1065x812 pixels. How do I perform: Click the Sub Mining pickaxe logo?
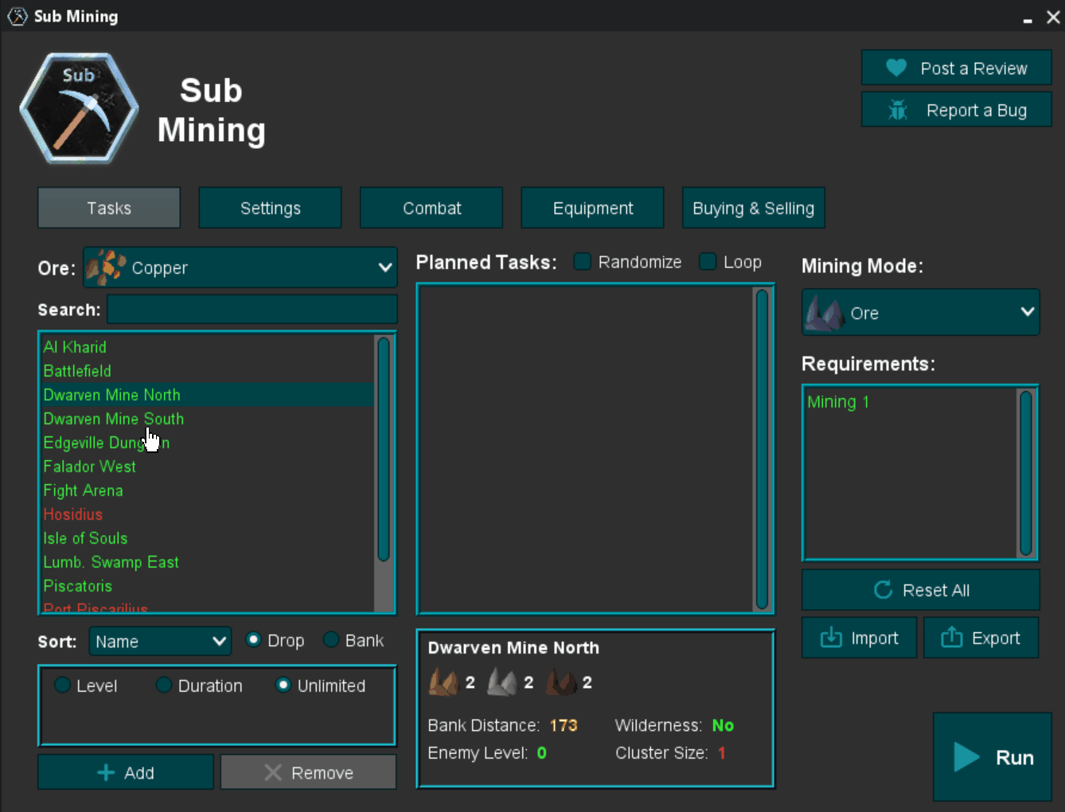point(79,108)
